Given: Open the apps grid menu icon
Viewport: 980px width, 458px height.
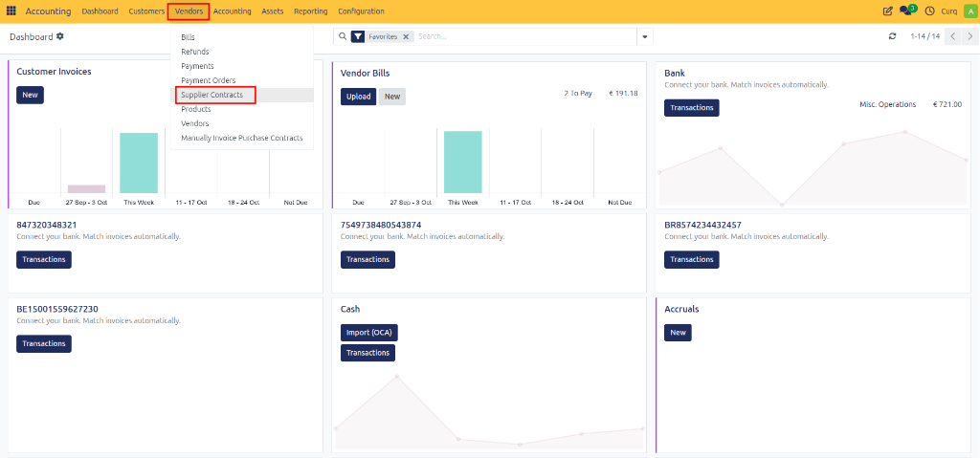Looking at the screenshot, I should pyautogui.click(x=11, y=11).
